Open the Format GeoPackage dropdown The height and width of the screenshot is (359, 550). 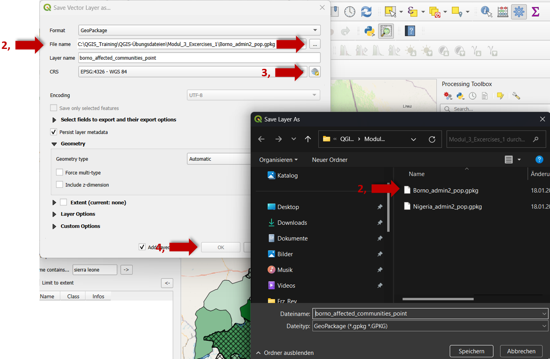[199, 30]
